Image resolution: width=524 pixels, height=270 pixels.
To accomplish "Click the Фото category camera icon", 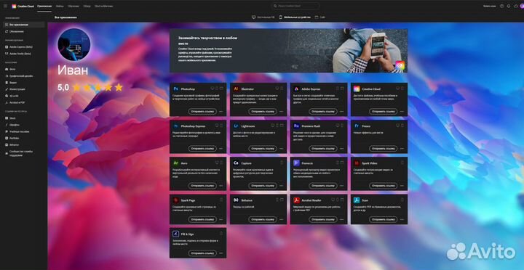I will [7, 69].
